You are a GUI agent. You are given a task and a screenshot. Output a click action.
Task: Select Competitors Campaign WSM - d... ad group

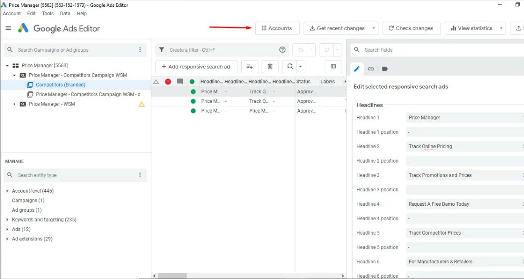90,94
